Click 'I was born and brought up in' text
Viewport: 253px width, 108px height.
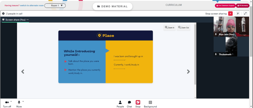coord(129,57)
